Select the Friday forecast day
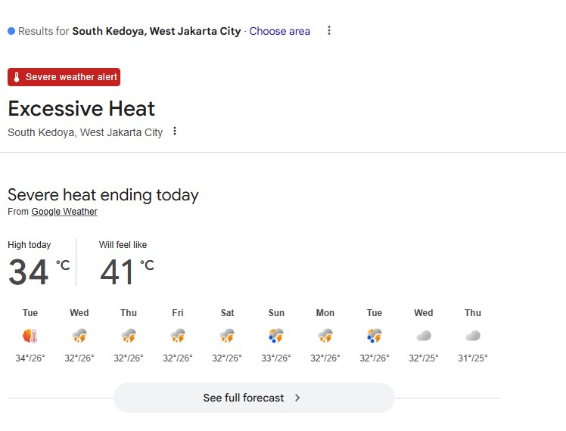The image size is (566, 431). pyautogui.click(x=178, y=313)
